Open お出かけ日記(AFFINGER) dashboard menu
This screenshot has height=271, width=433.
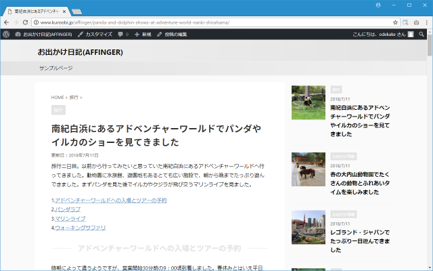click(x=43, y=35)
